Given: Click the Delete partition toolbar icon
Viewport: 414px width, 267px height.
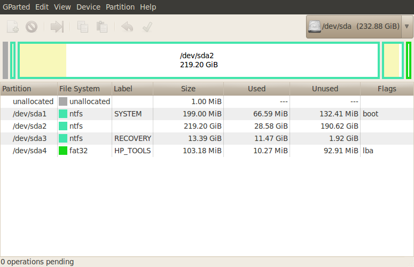Looking at the screenshot, I should pos(32,27).
